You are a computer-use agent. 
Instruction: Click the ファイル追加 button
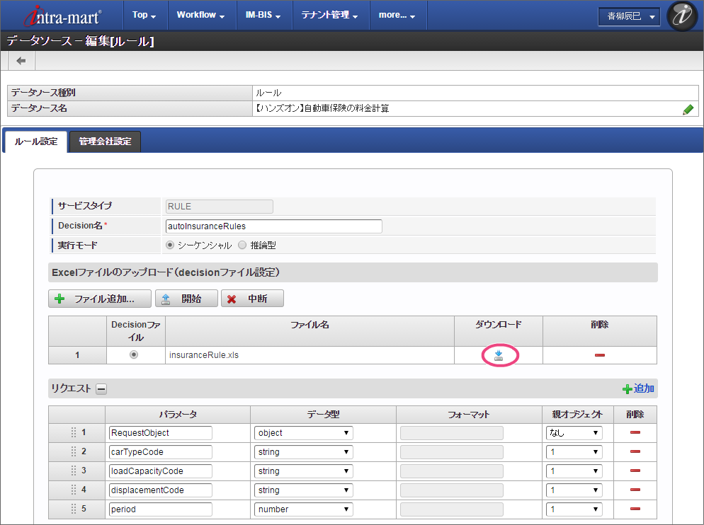pyautogui.click(x=100, y=299)
